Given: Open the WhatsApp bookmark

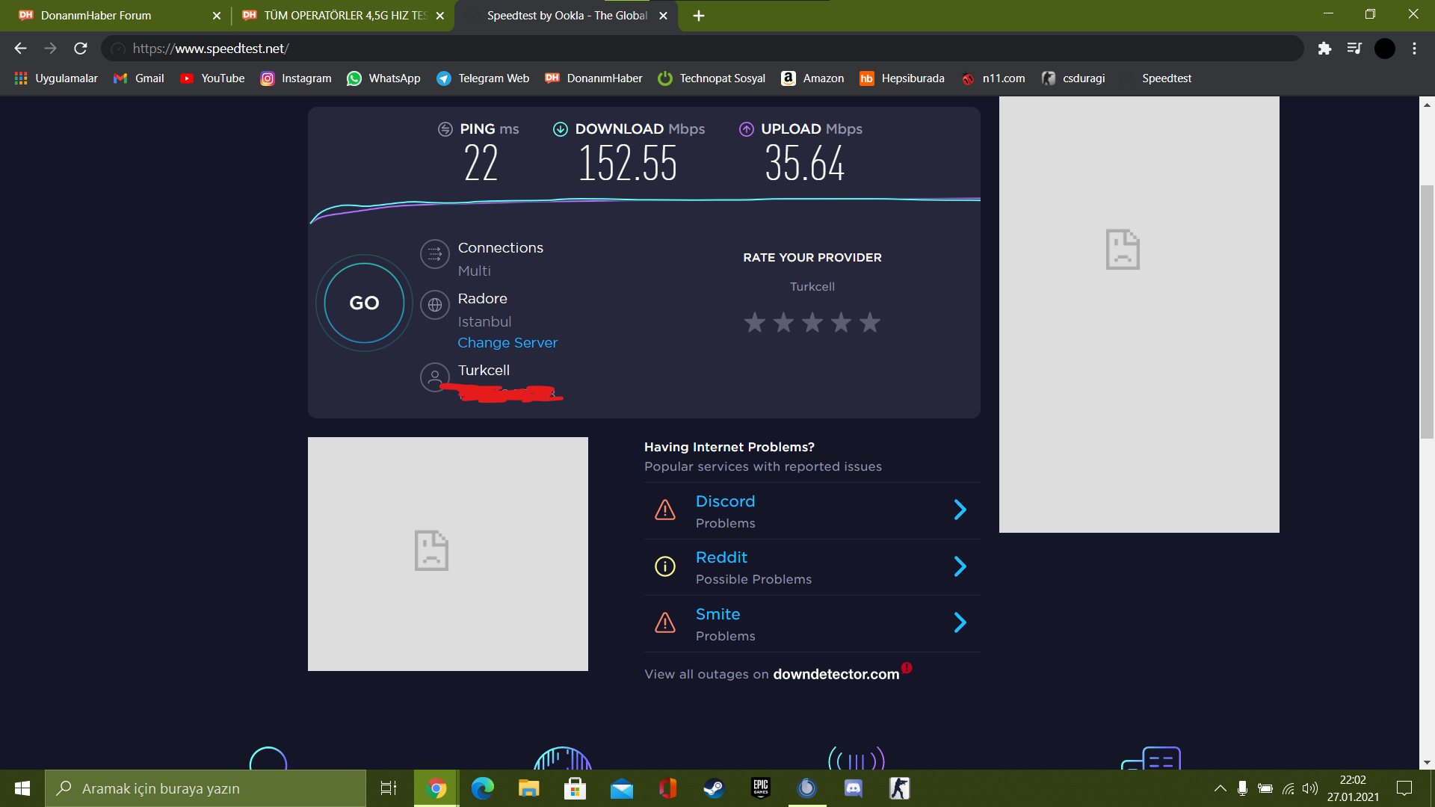Looking at the screenshot, I should click(383, 78).
